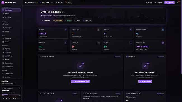Advance time by +1 Week

tap(159, 3)
